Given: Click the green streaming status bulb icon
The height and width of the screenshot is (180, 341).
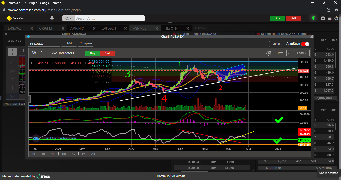Looking at the screenshot, I should (313, 18).
